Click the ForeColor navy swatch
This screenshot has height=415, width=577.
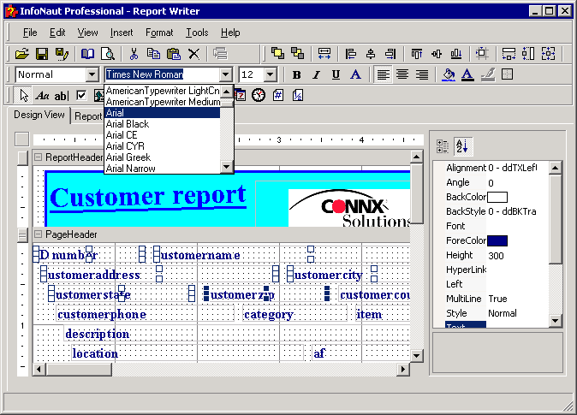[x=497, y=241]
